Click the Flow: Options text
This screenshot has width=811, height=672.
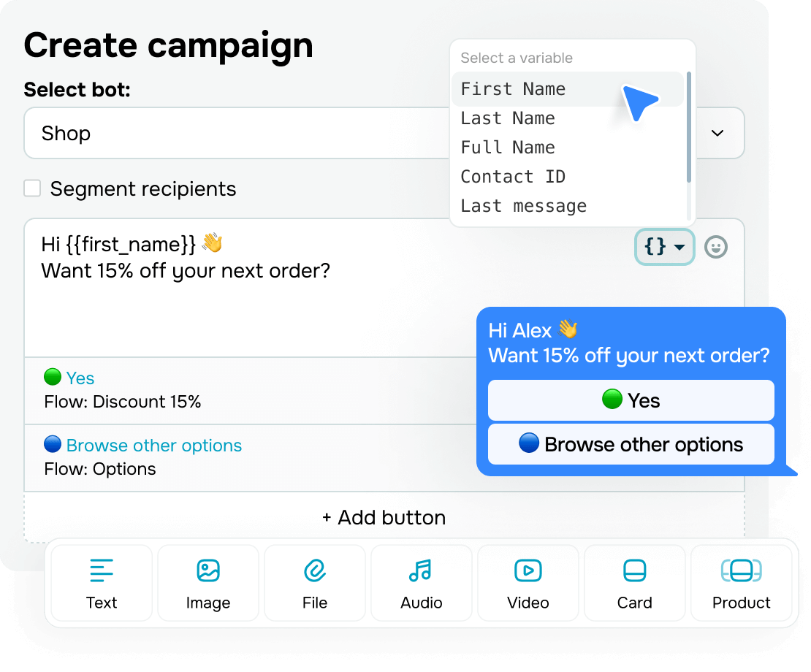[x=100, y=469]
